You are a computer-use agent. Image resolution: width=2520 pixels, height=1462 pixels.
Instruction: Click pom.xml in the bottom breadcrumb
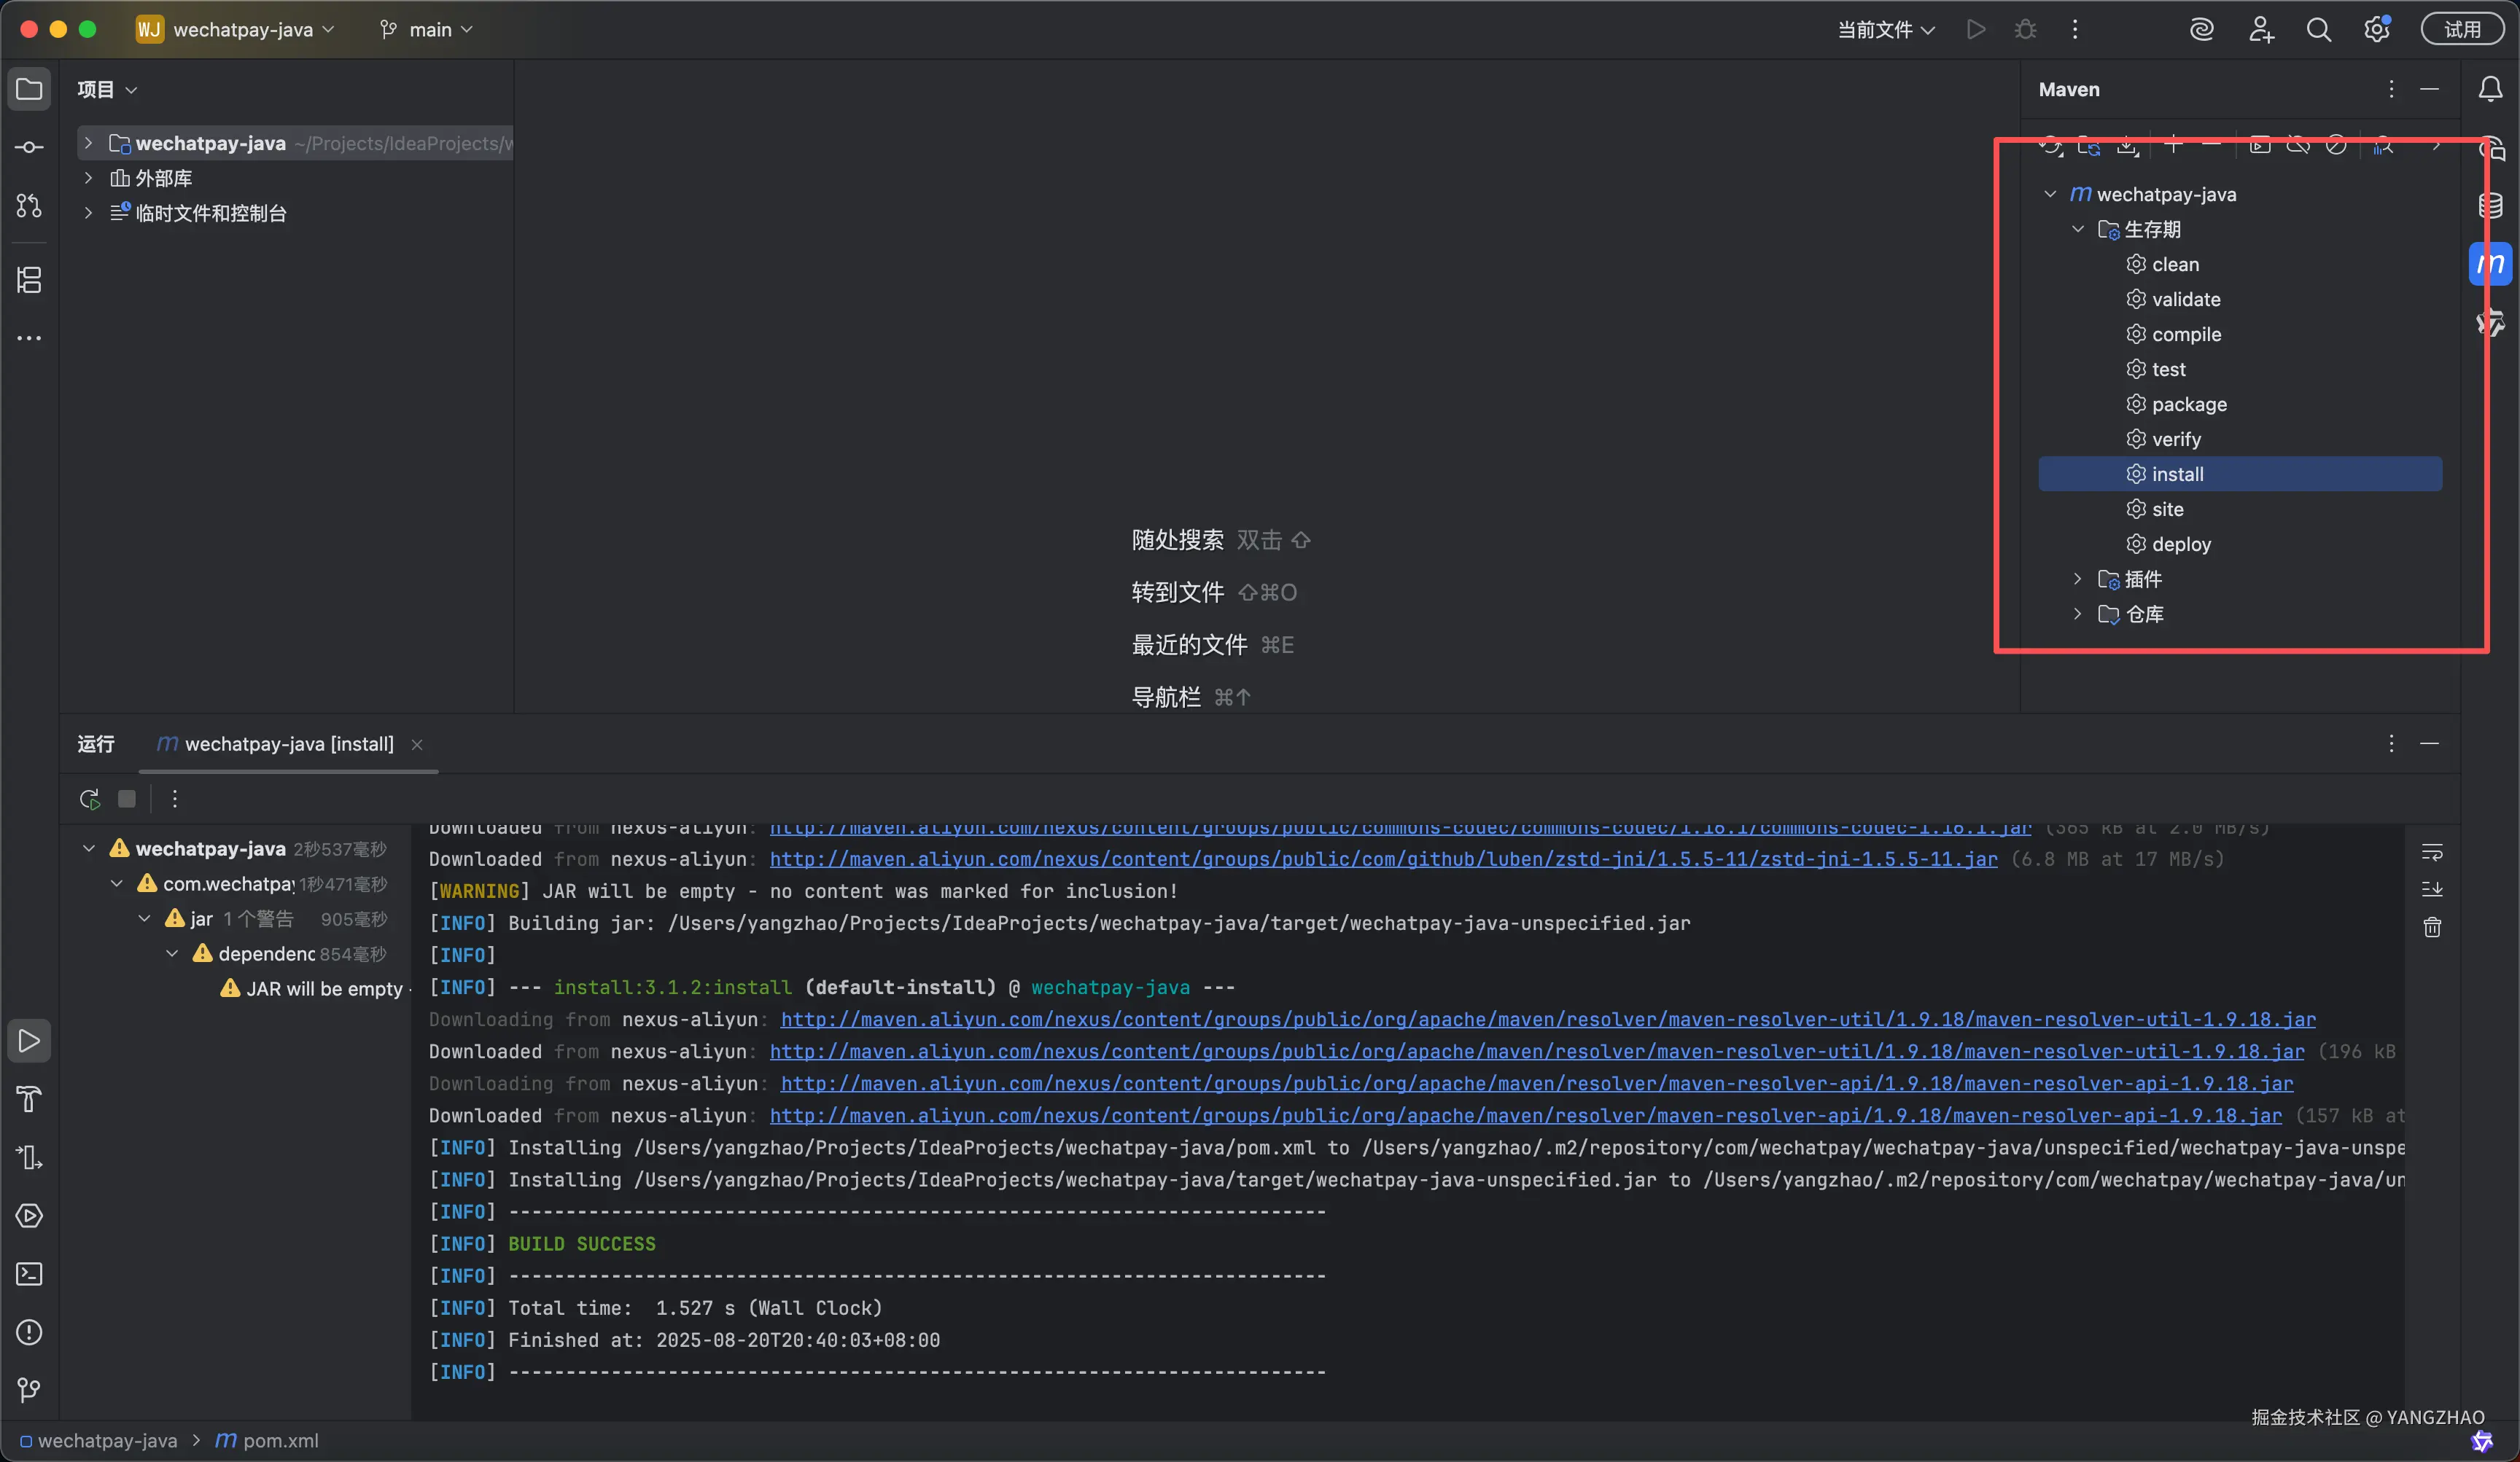(268, 1440)
